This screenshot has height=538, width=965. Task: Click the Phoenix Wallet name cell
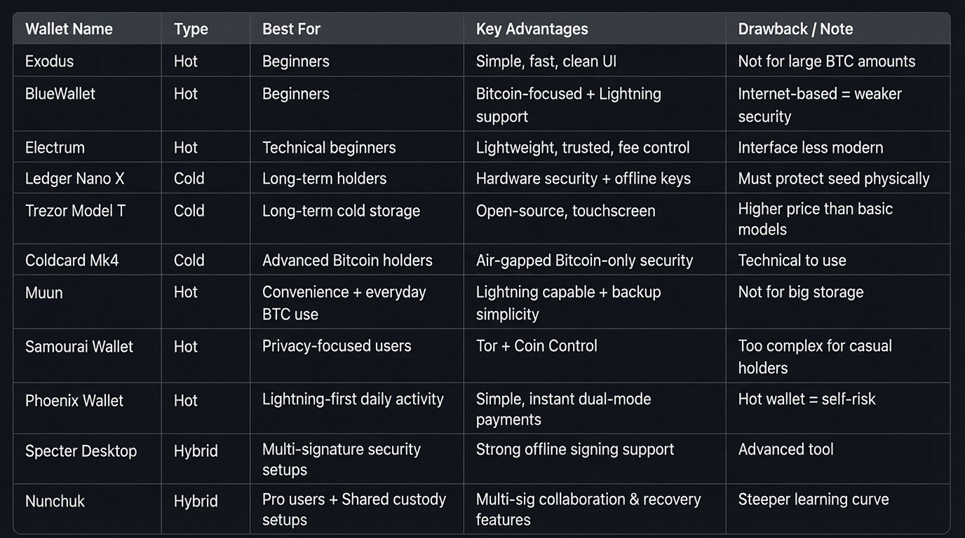[74, 401]
